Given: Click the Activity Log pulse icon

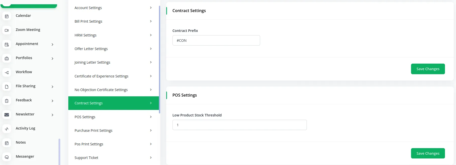Looking at the screenshot, I should (7, 129).
